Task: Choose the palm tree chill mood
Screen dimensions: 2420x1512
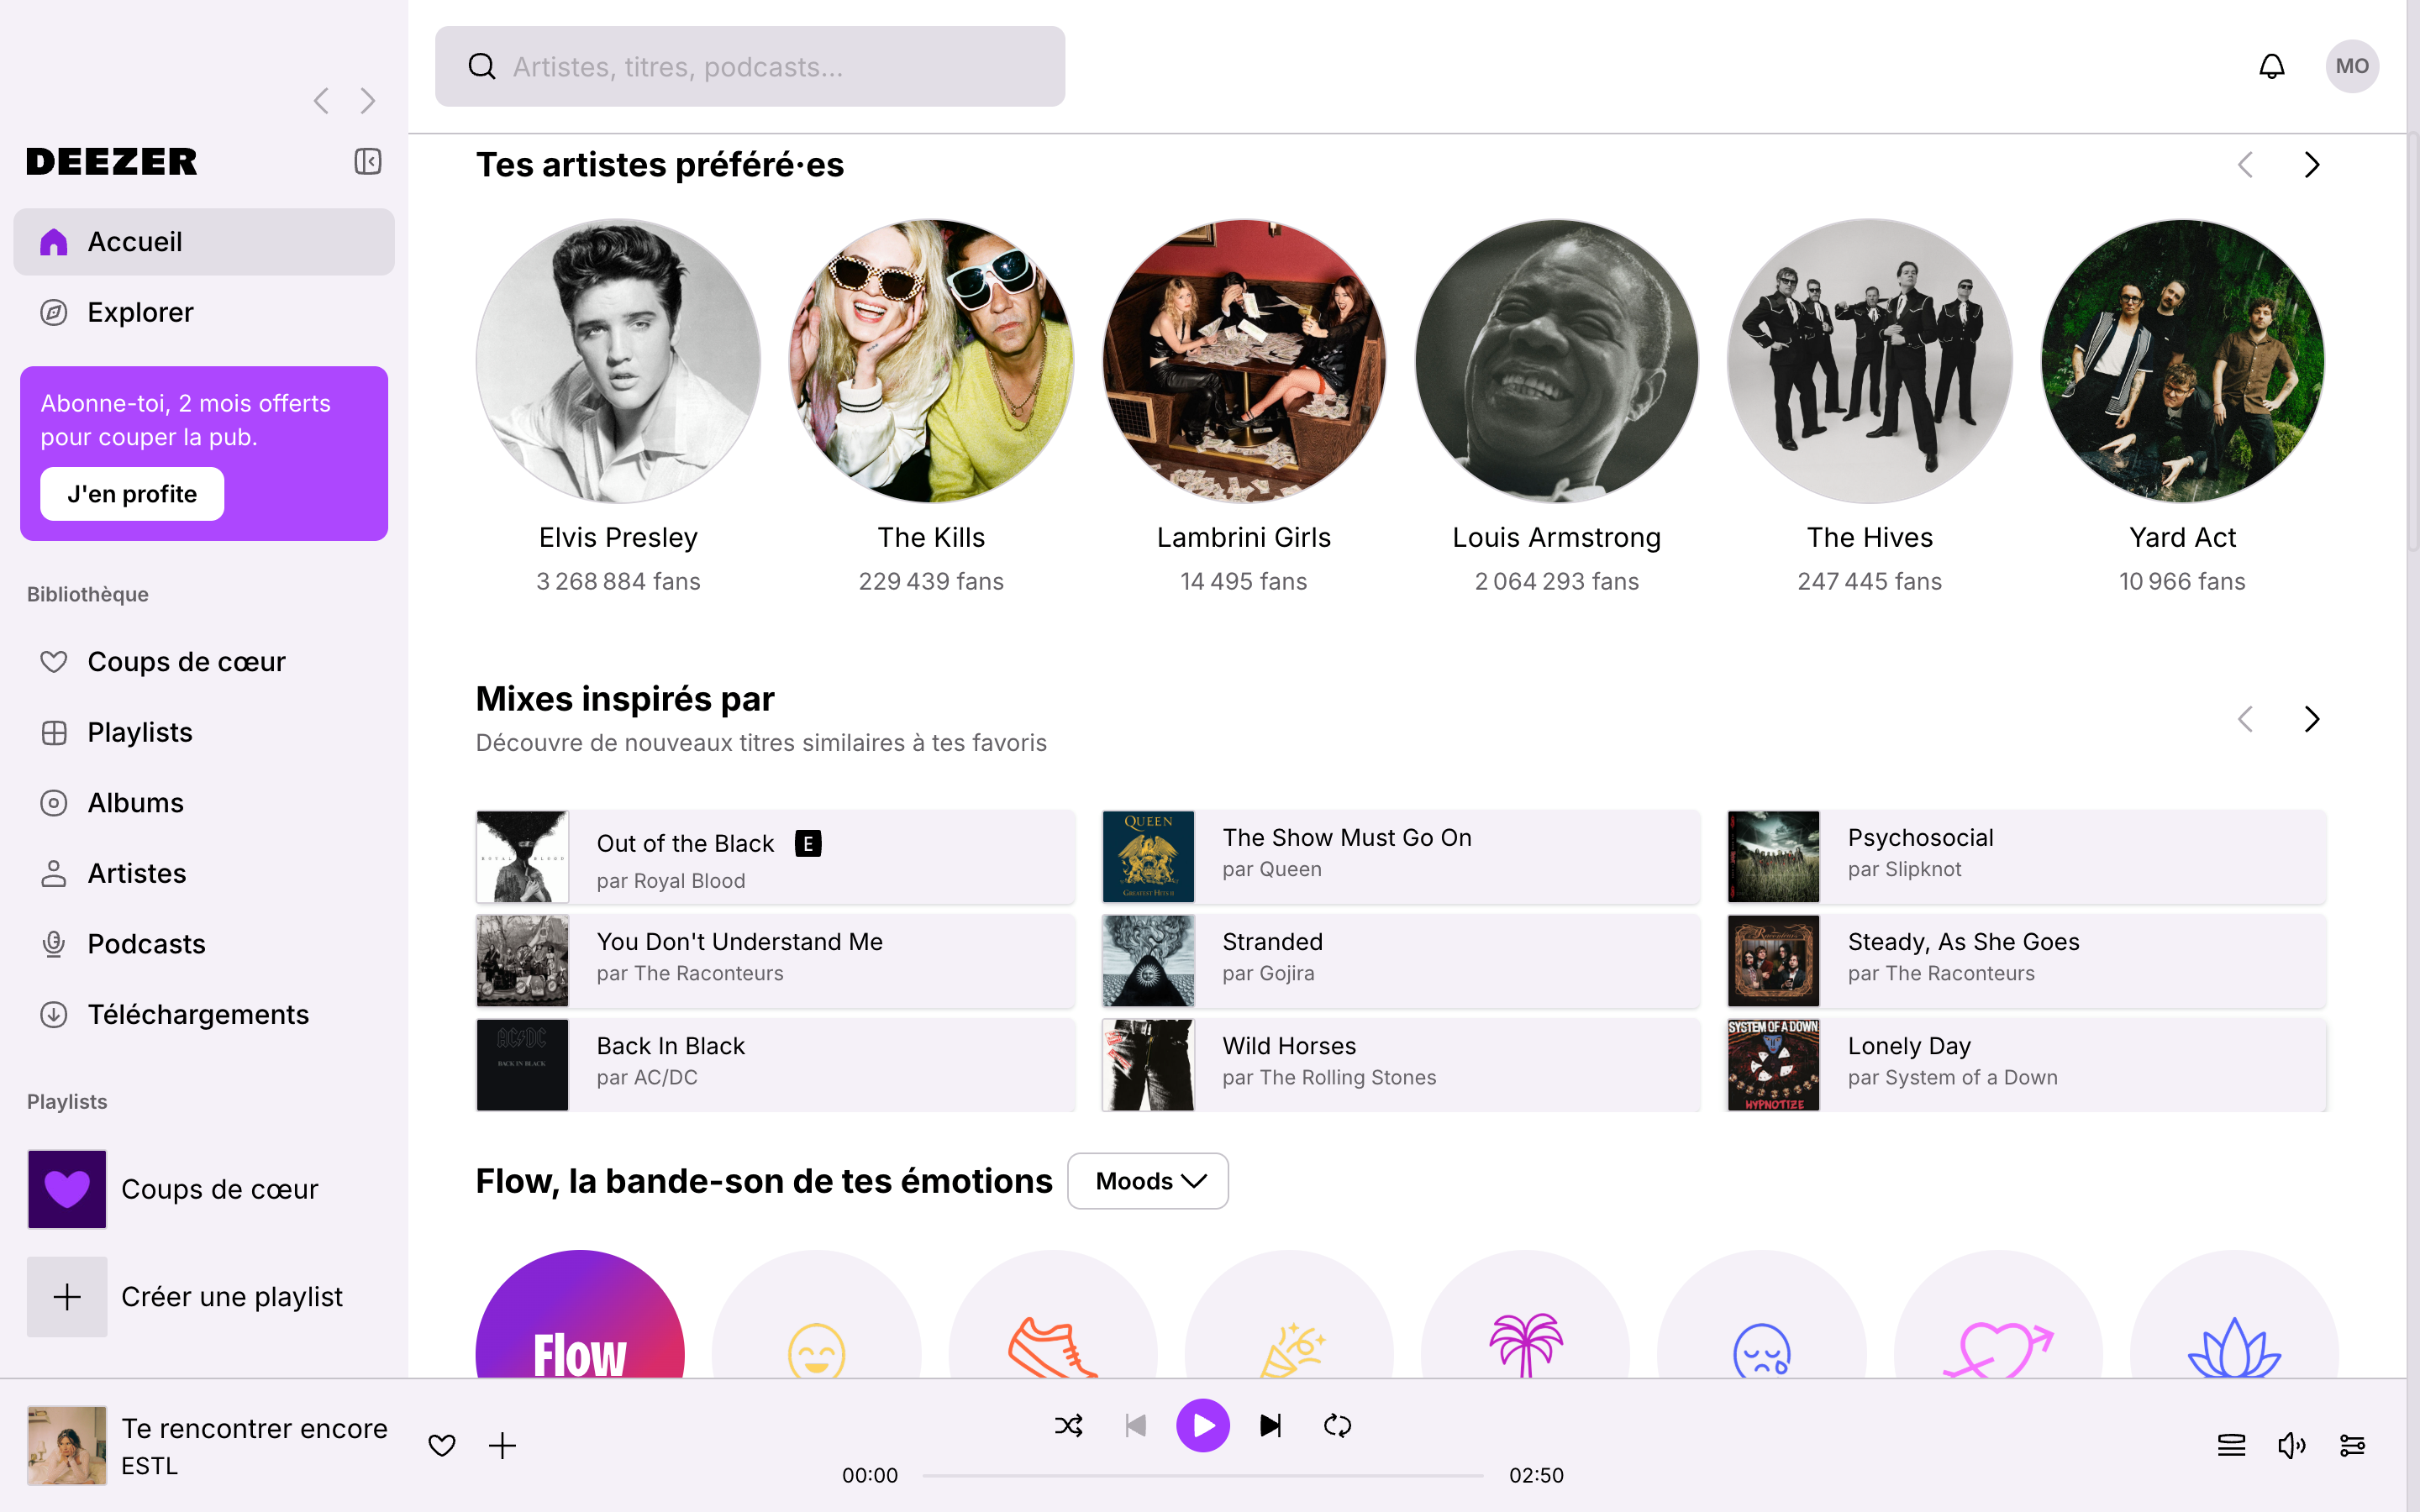Action: 1525,1315
